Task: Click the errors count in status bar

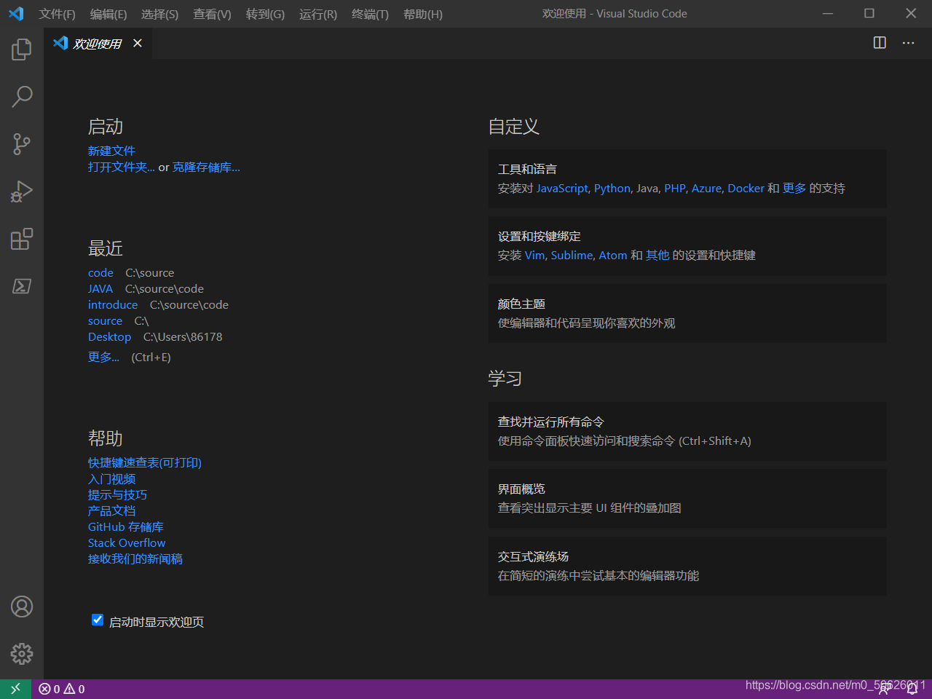Action: click(50, 689)
